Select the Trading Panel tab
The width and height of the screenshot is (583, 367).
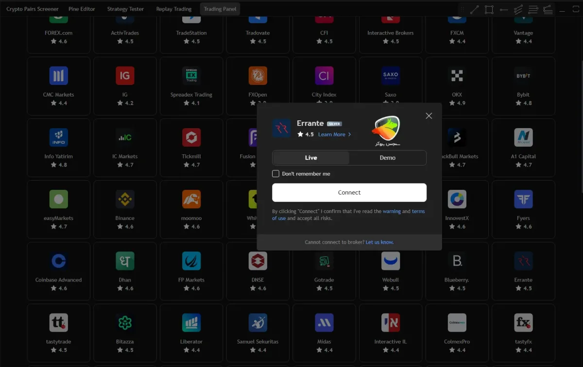coord(220,9)
